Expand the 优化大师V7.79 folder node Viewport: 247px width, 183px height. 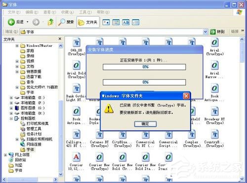17,87
